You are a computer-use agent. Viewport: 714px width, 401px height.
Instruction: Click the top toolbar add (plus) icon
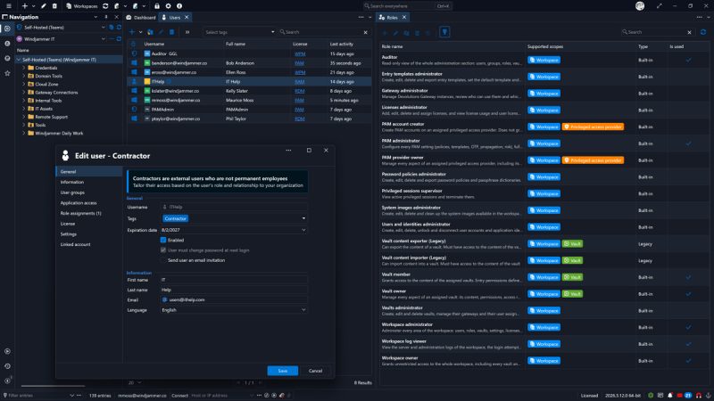(x=25, y=6)
